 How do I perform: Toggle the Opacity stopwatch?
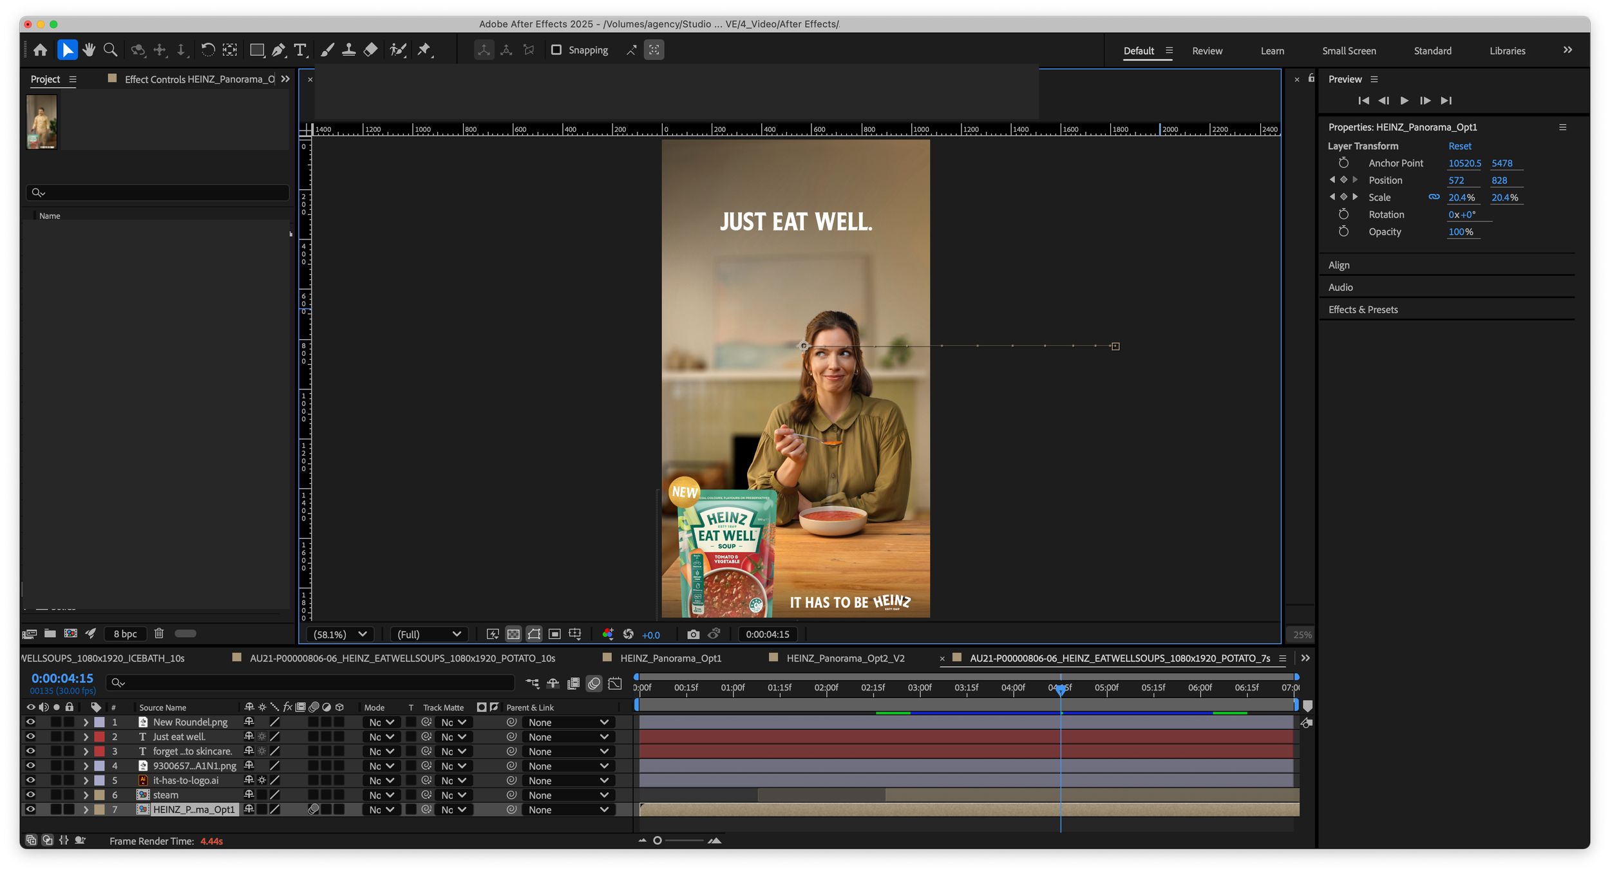[1343, 232]
